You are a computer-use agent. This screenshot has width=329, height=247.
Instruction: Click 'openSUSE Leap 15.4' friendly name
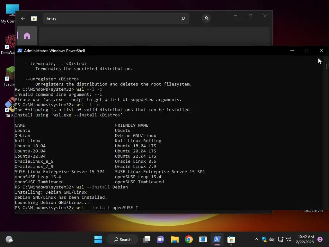pos(138,177)
